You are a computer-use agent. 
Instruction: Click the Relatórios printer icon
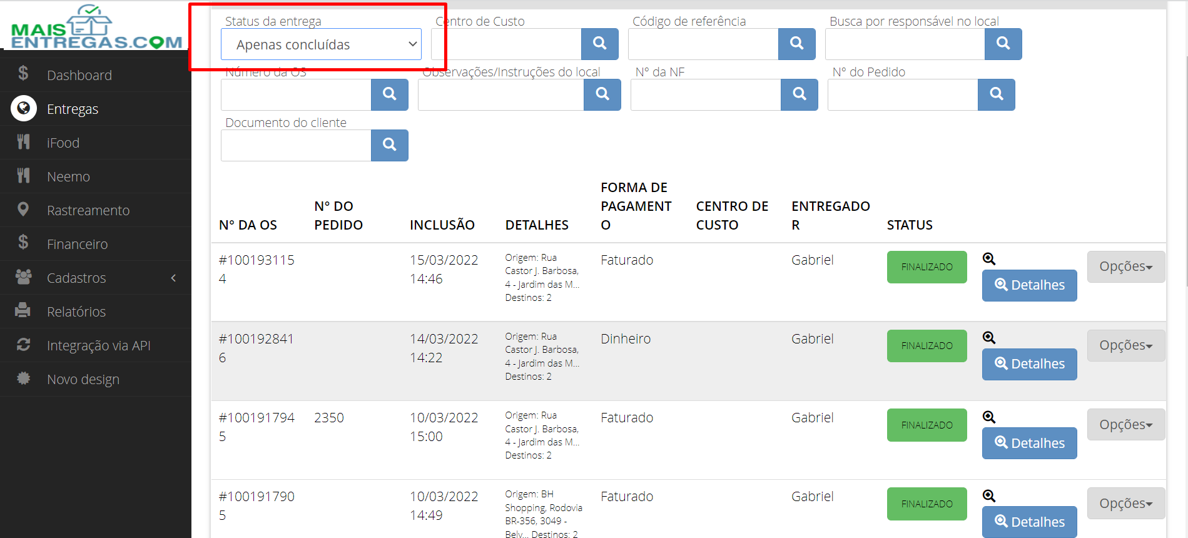click(x=23, y=310)
